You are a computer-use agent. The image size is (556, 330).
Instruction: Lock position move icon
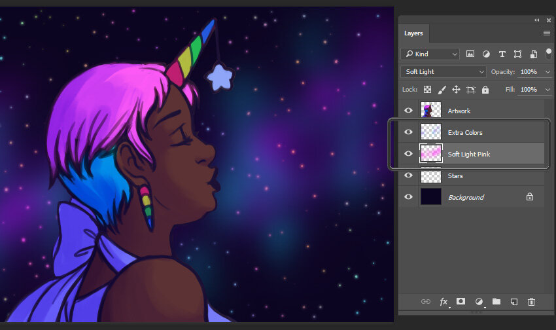click(x=457, y=90)
